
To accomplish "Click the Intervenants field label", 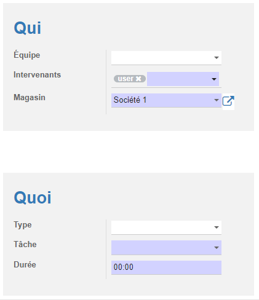I will pyautogui.click(x=37, y=74).
